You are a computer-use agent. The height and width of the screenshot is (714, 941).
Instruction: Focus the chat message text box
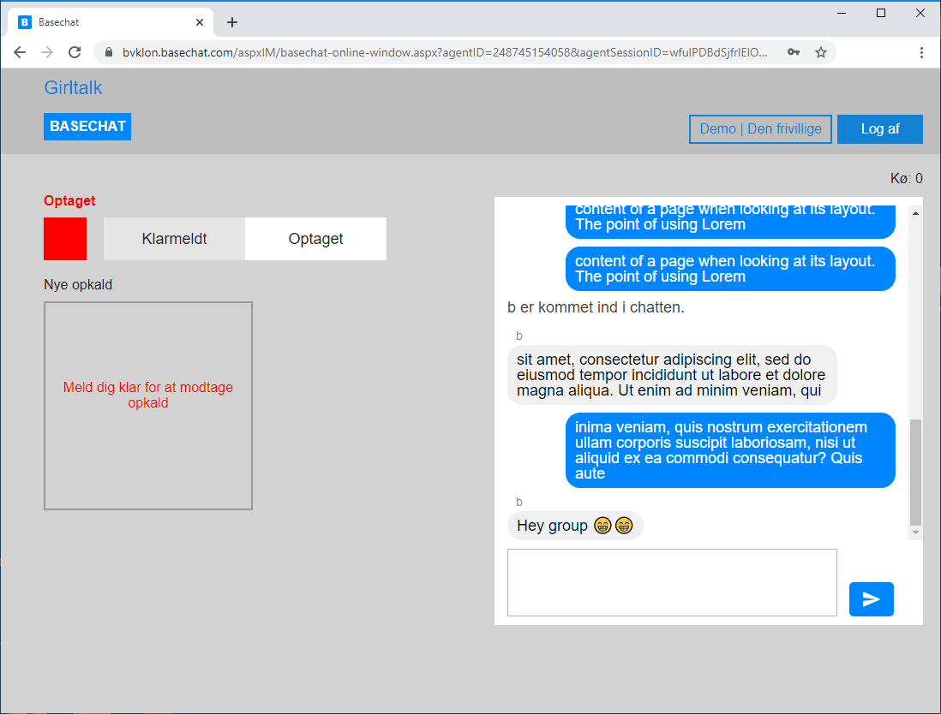672,582
